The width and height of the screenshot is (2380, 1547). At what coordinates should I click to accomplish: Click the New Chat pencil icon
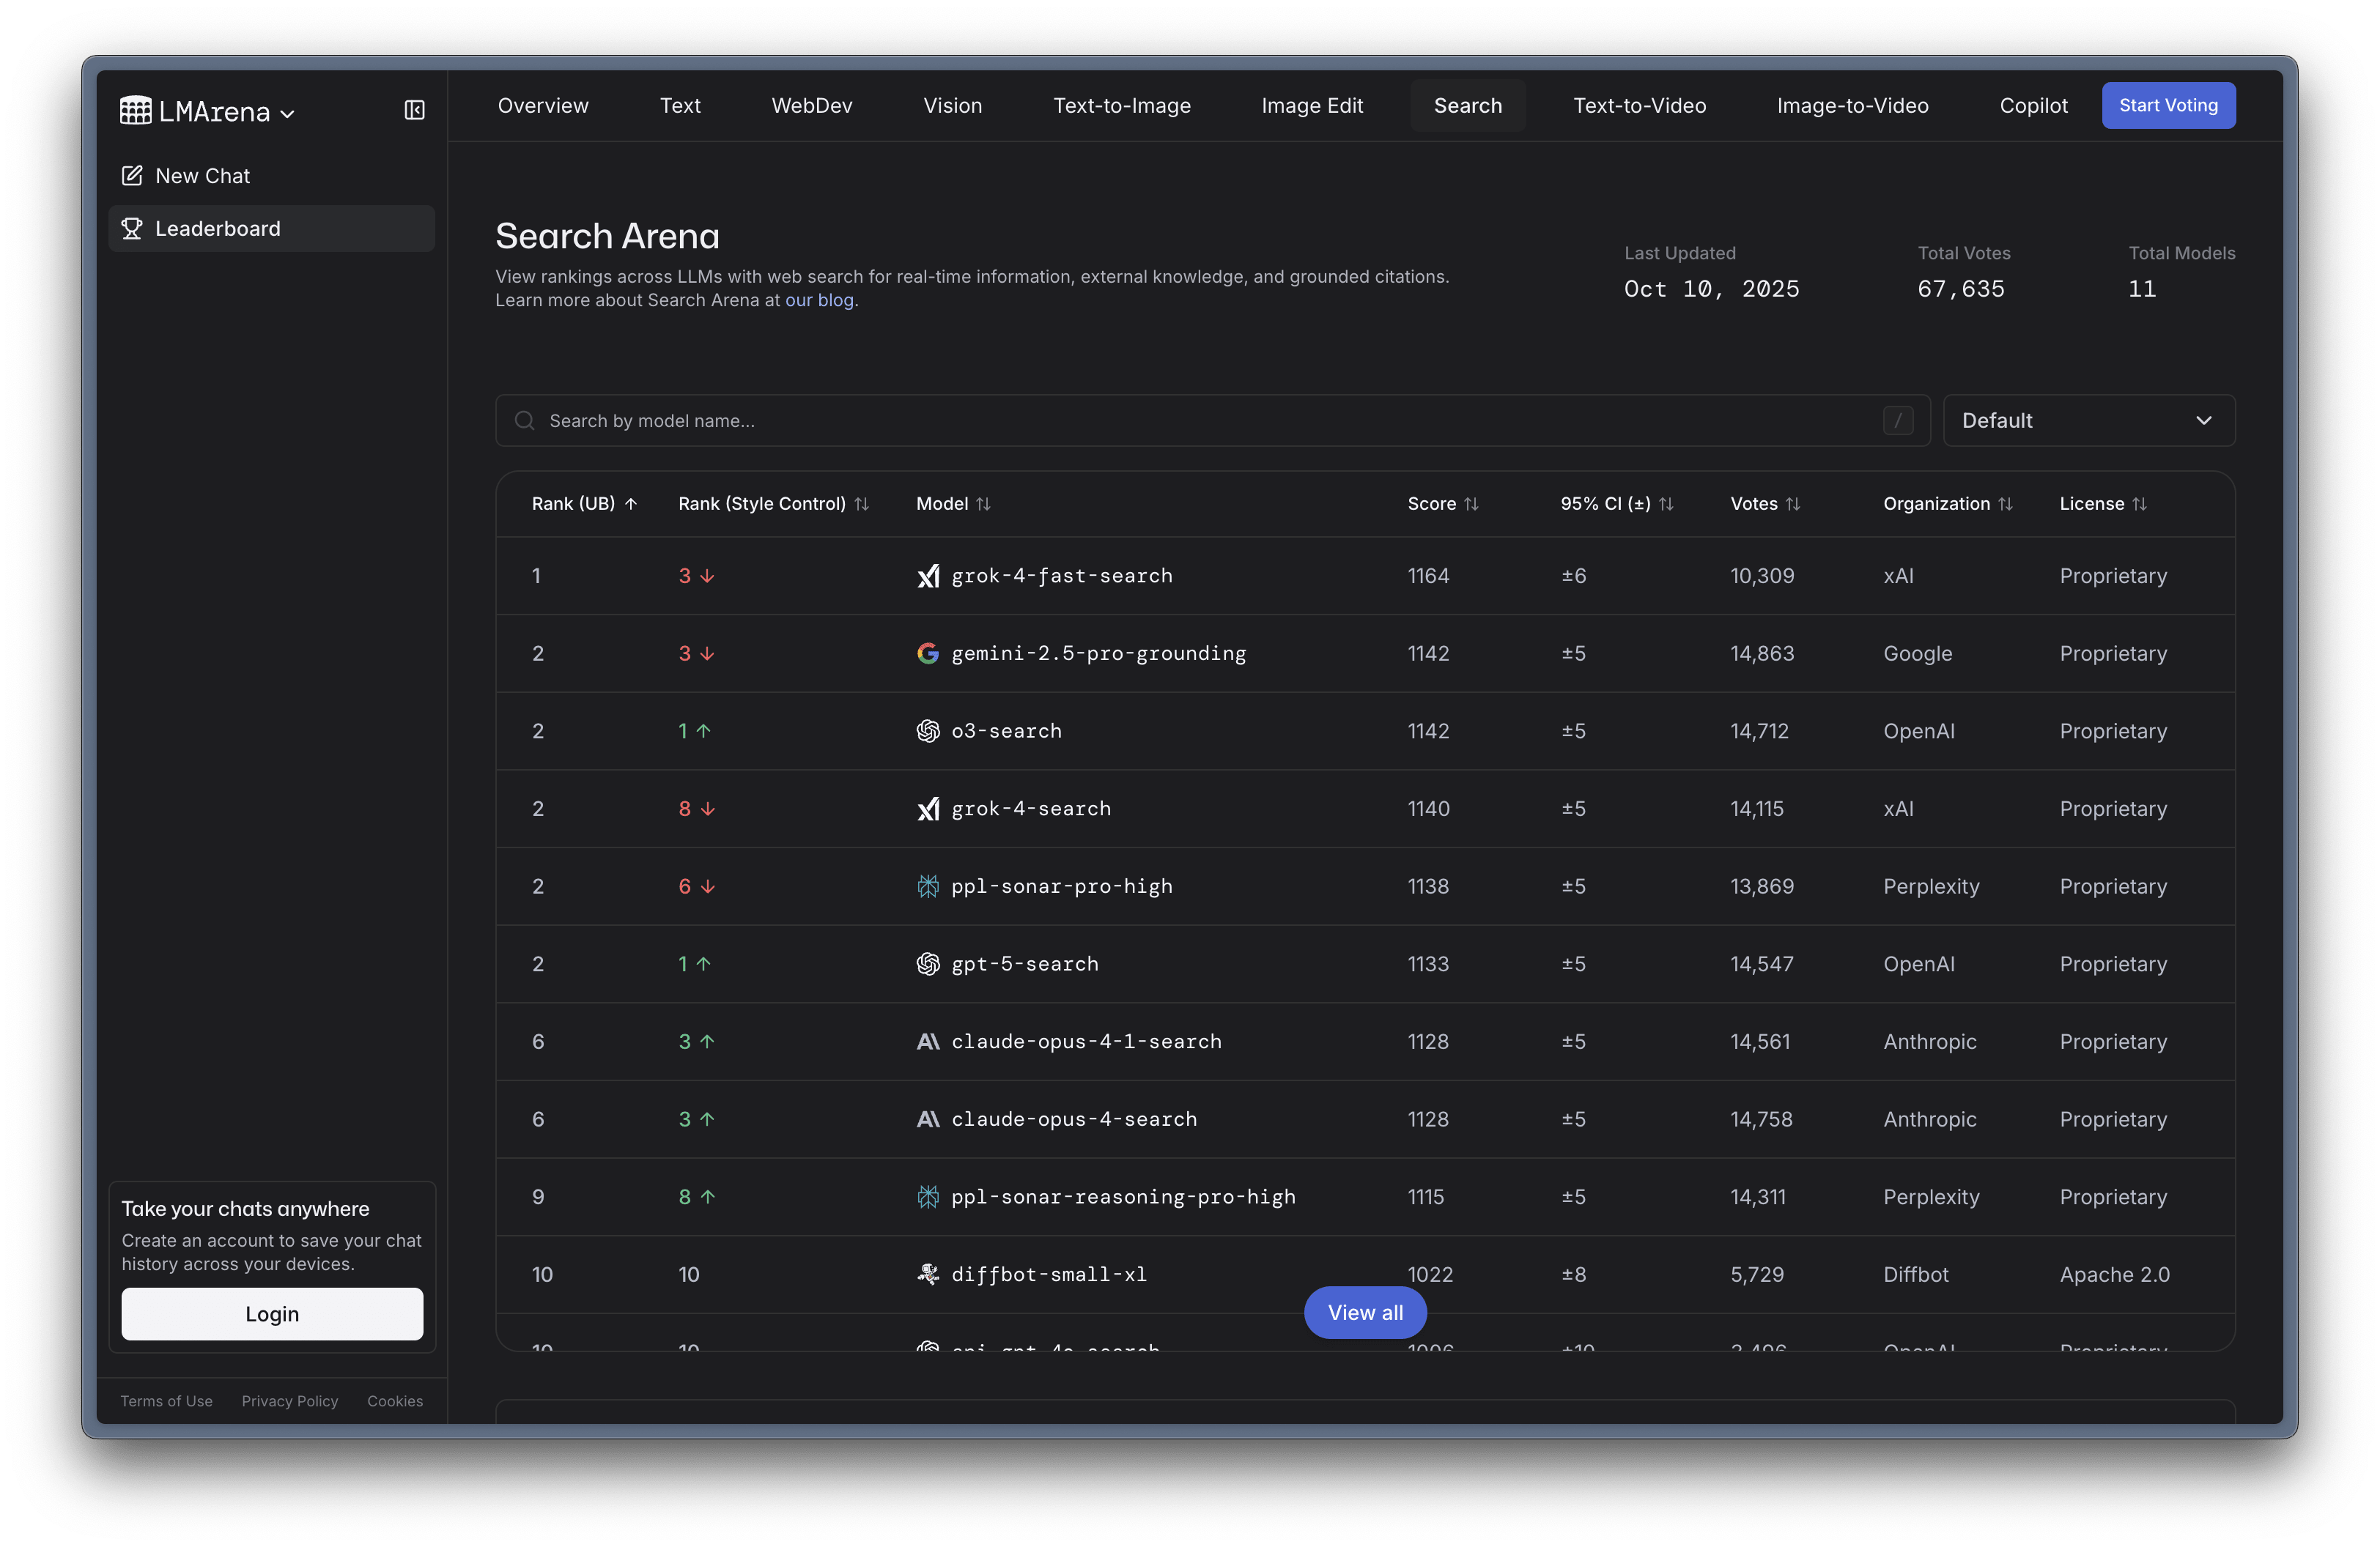[132, 176]
